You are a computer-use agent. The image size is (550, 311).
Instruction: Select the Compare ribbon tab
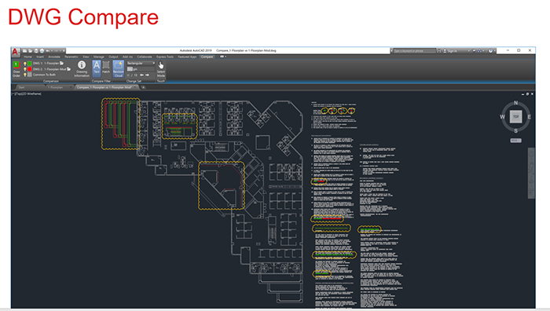[x=207, y=57]
